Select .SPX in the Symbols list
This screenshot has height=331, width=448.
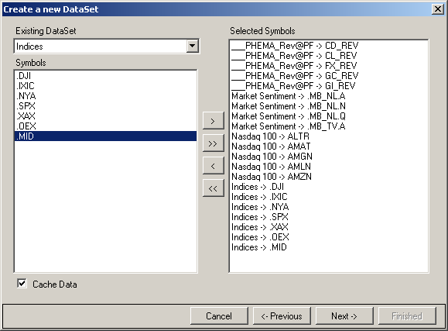pyautogui.click(x=105, y=106)
